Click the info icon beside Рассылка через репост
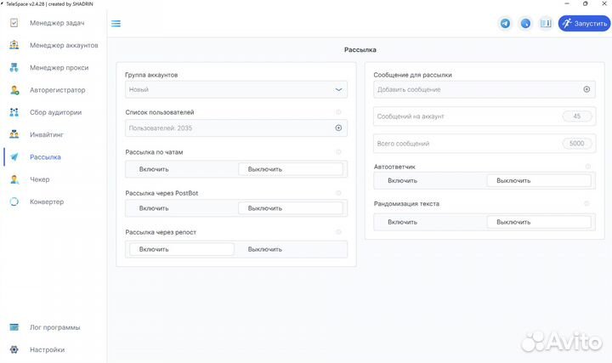Viewport: 612px width, 363px height. [338, 231]
